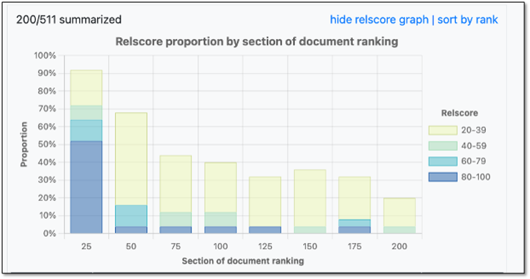Click the light green segment in section 100 bar
This screenshot has height=279, width=530.
click(x=220, y=219)
